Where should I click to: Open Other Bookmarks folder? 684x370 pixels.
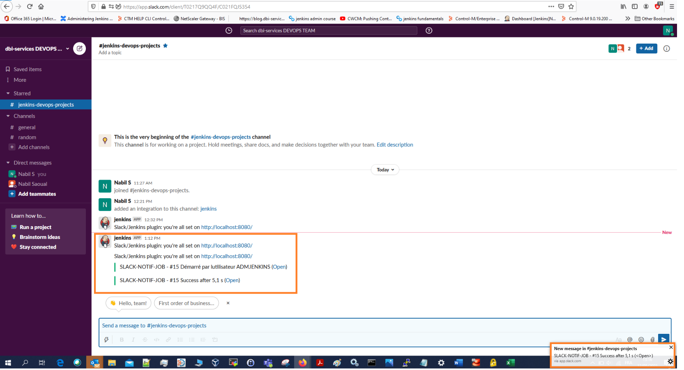pos(654,18)
